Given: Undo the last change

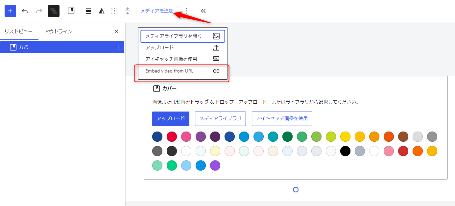Looking at the screenshot, I should pyautogui.click(x=25, y=11).
